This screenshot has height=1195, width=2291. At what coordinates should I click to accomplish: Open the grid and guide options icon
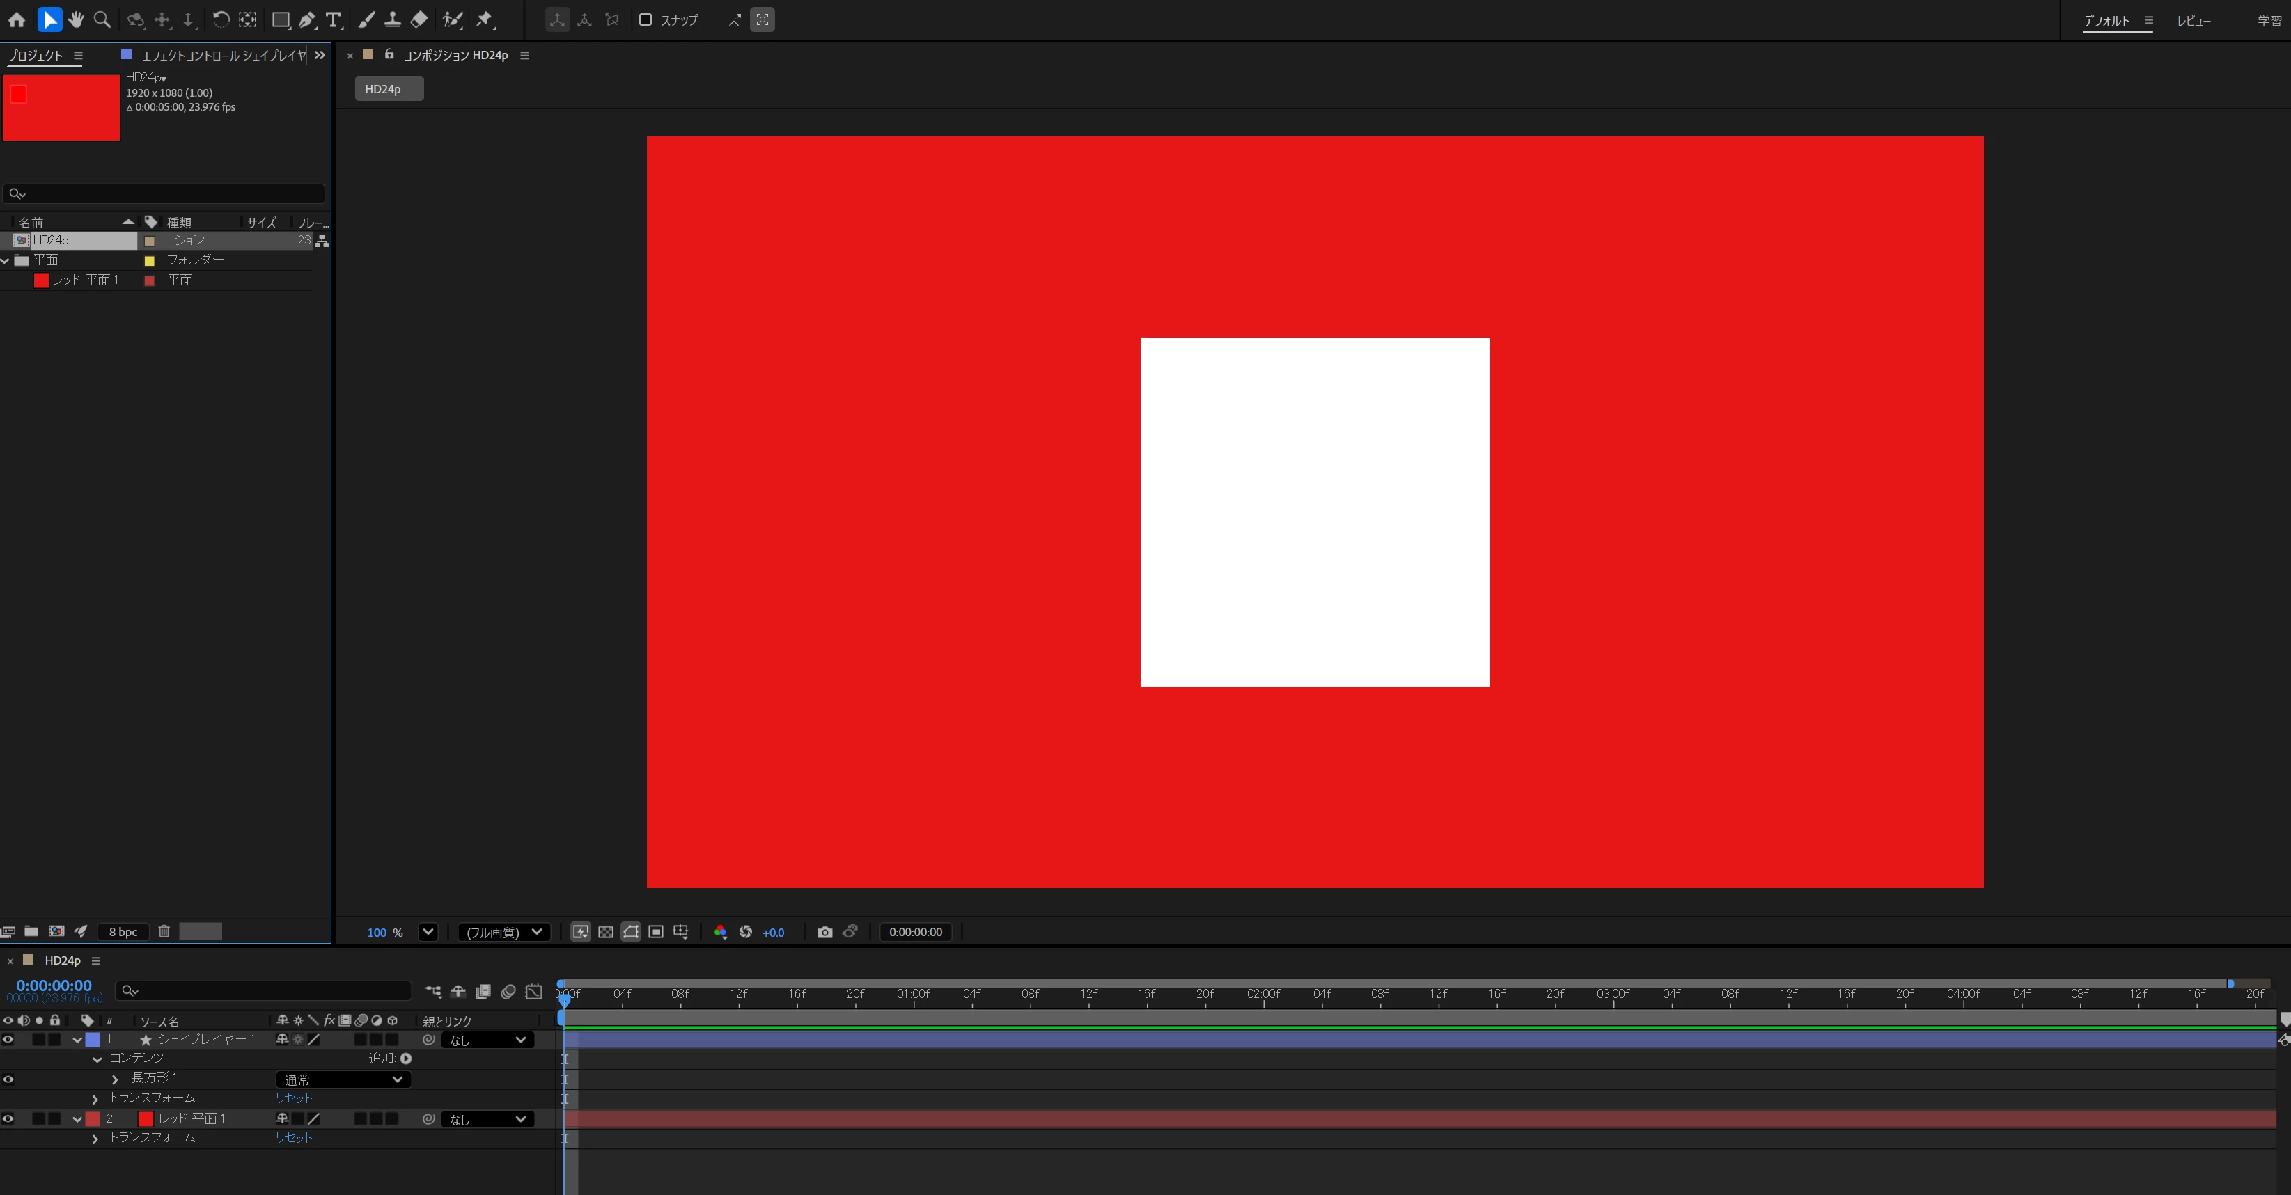681,932
